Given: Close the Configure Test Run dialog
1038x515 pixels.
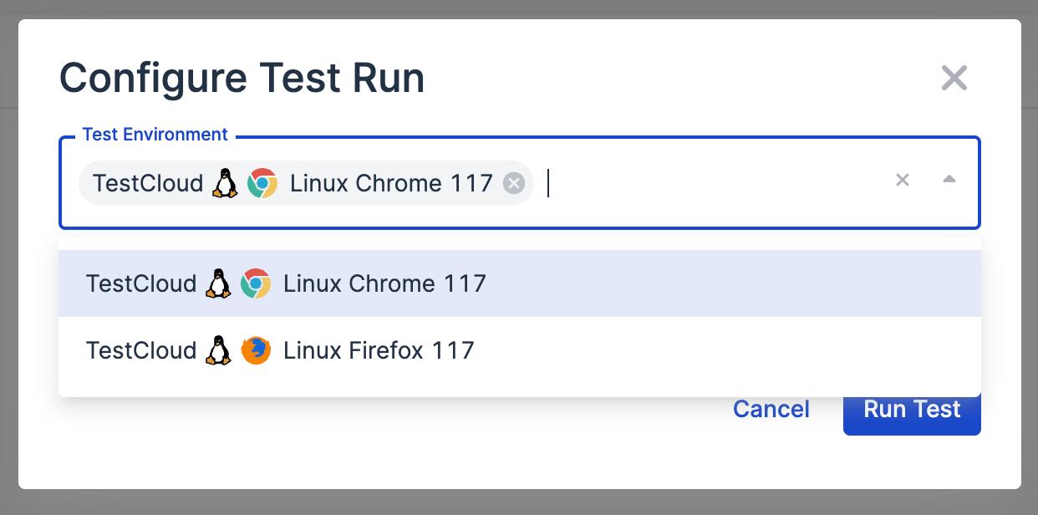Looking at the screenshot, I should pyautogui.click(x=954, y=77).
